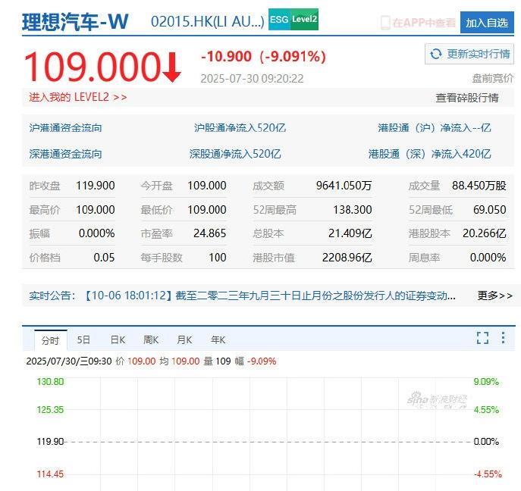Click 在APP中查看 link
Viewport: 521px width, 491px height.
coord(423,23)
